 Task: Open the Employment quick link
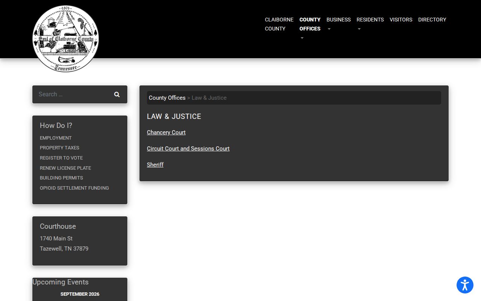coord(56,138)
